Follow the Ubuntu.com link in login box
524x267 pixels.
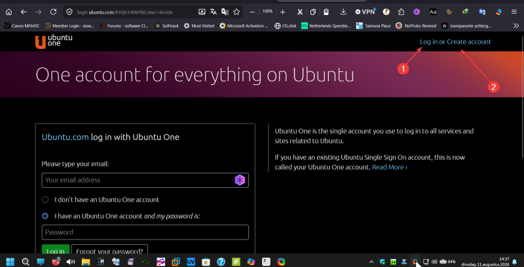click(65, 137)
